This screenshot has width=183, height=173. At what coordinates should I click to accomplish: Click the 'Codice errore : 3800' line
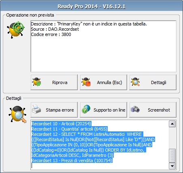coord(51,34)
